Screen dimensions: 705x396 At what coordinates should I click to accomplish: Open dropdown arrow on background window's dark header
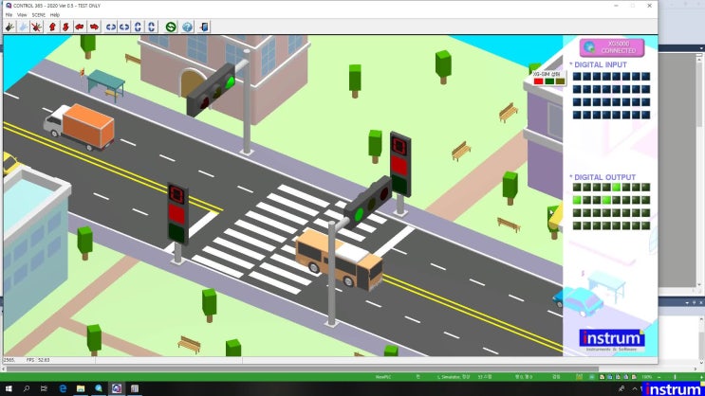(x=701, y=48)
